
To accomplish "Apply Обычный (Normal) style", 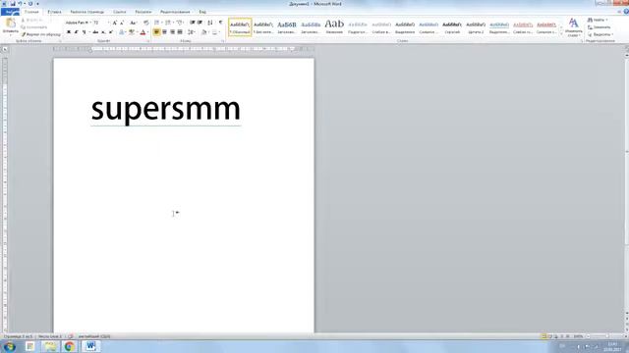I will click(x=240, y=27).
